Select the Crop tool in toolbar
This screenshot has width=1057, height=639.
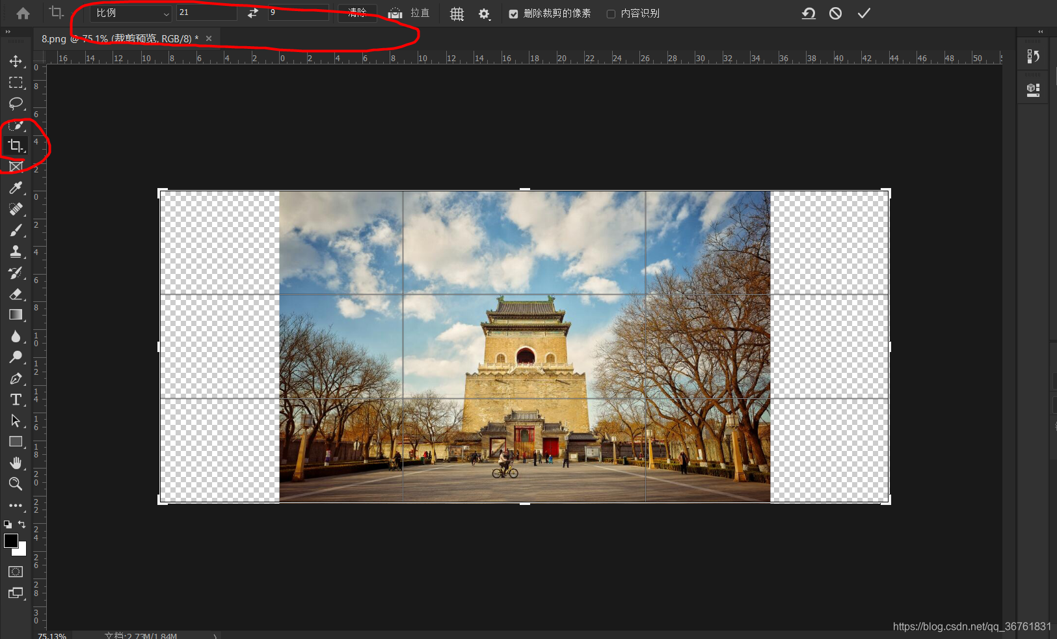click(16, 146)
